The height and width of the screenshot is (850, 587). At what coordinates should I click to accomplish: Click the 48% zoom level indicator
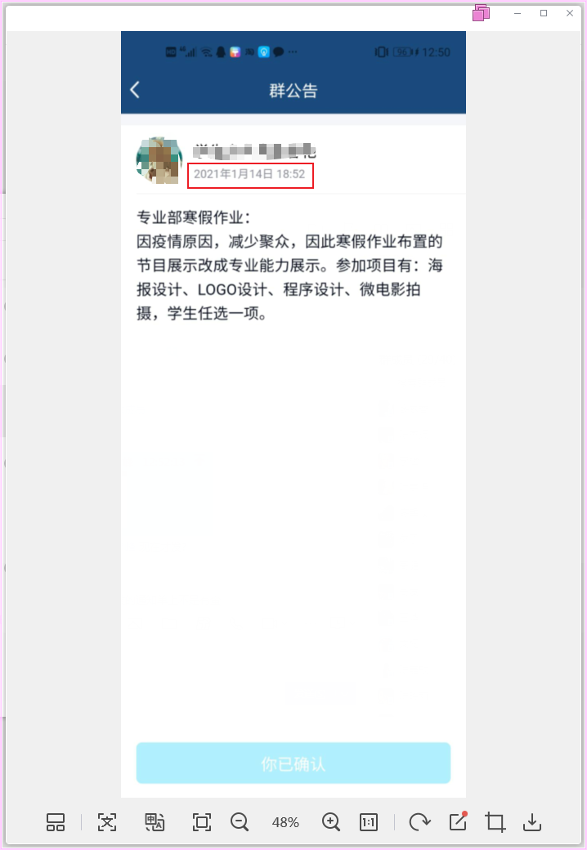point(285,822)
